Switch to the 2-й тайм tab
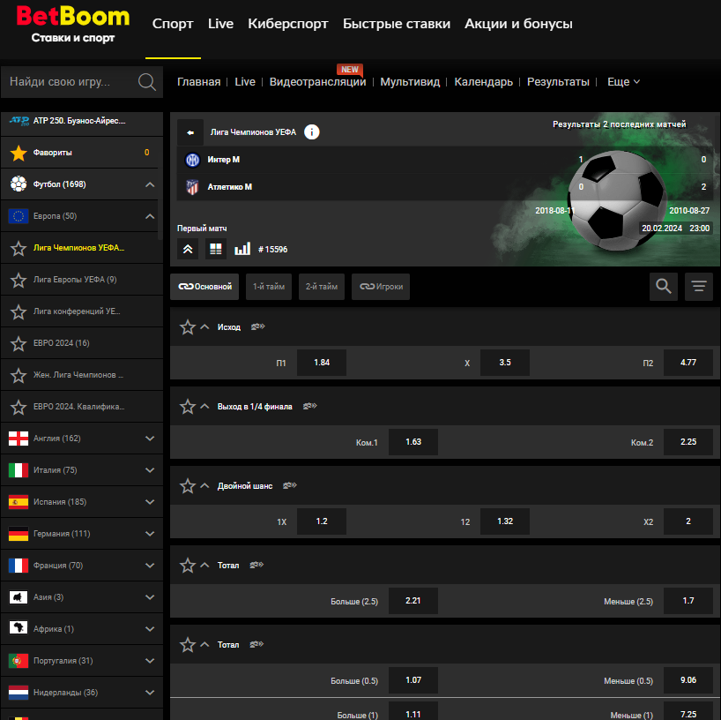 [322, 287]
